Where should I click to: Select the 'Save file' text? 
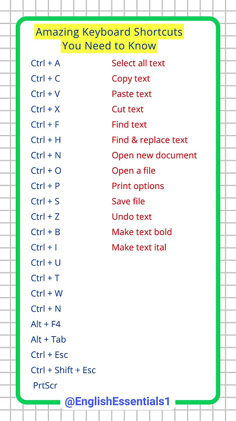point(128,201)
